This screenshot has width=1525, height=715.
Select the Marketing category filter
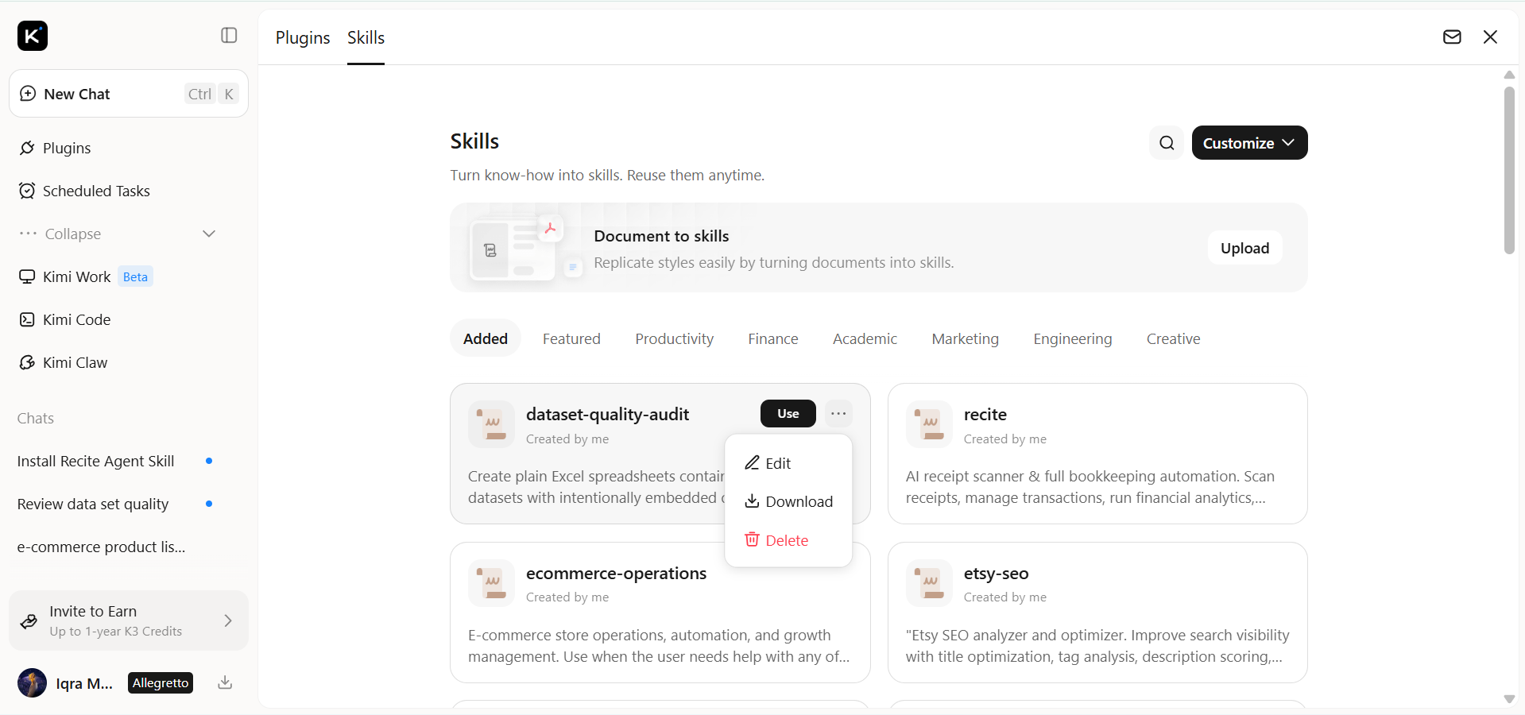[x=965, y=338]
